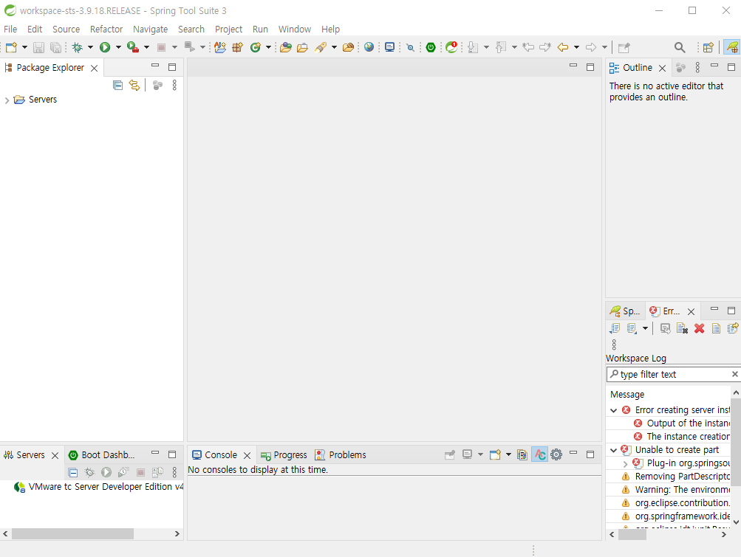Image resolution: width=741 pixels, height=557 pixels.
Task: Create a new Java package icon
Action: coord(237,47)
